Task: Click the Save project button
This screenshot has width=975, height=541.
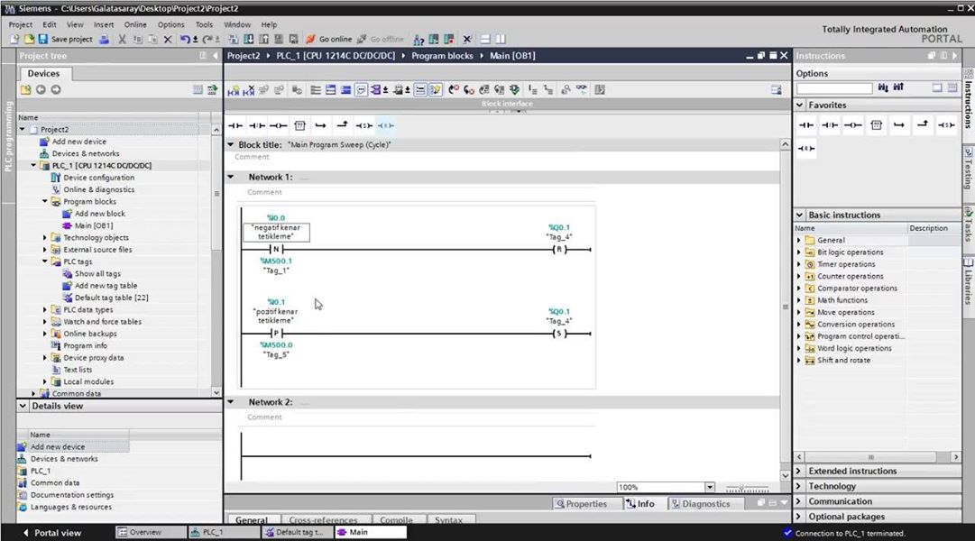Action: click(65, 39)
